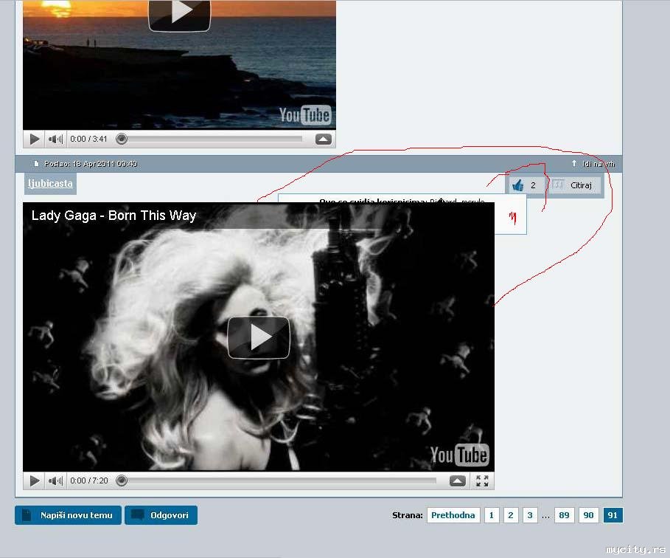The height and width of the screenshot is (558, 670).
Task: Click play icon in the sunset video control bar
Action: click(x=35, y=139)
